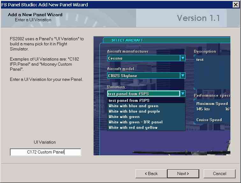
Task: Click the '145 kts' value
Action: tap(203, 109)
